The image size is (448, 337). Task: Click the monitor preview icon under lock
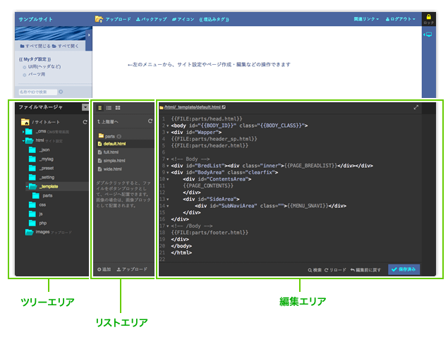point(428,34)
